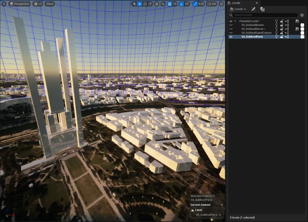This screenshot has width=308, height=222.
Task: Activate the Select objects arrow tool
Action: (x=134, y=4)
